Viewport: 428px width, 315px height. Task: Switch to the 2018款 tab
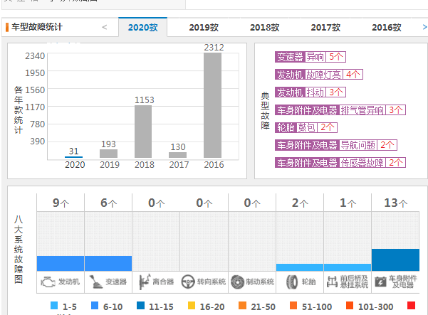[x=265, y=28]
